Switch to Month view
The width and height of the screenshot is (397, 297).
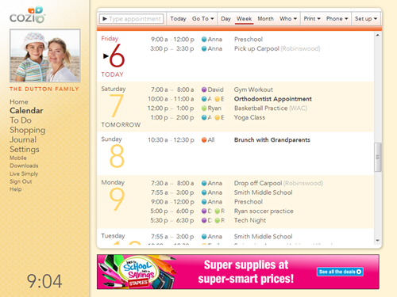pos(266,19)
